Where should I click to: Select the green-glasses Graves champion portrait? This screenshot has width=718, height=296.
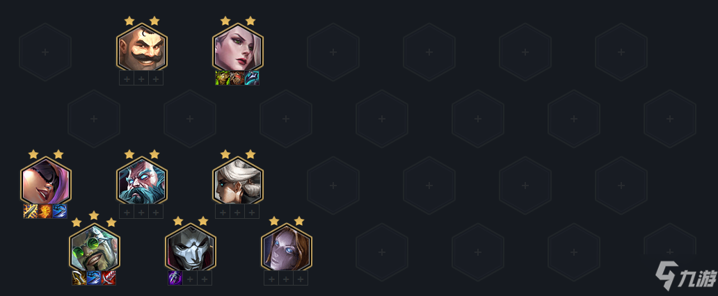[95, 248]
